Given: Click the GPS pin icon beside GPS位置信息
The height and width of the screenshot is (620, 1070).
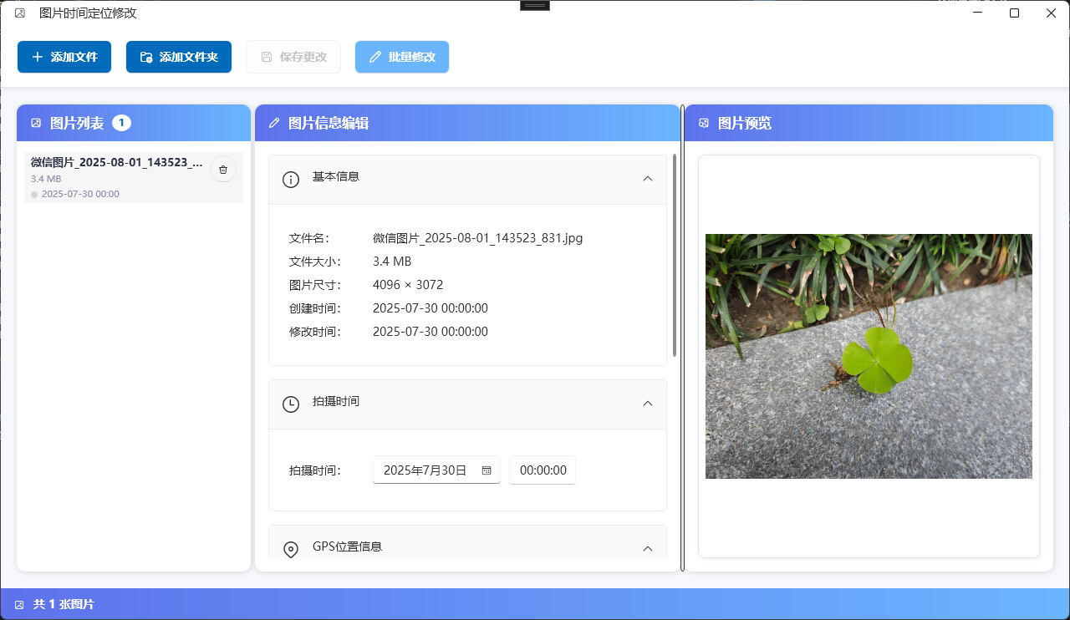Looking at the screenshot, I should [290, 549].
